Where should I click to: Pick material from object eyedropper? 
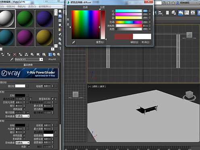click(x=12, y=59)
